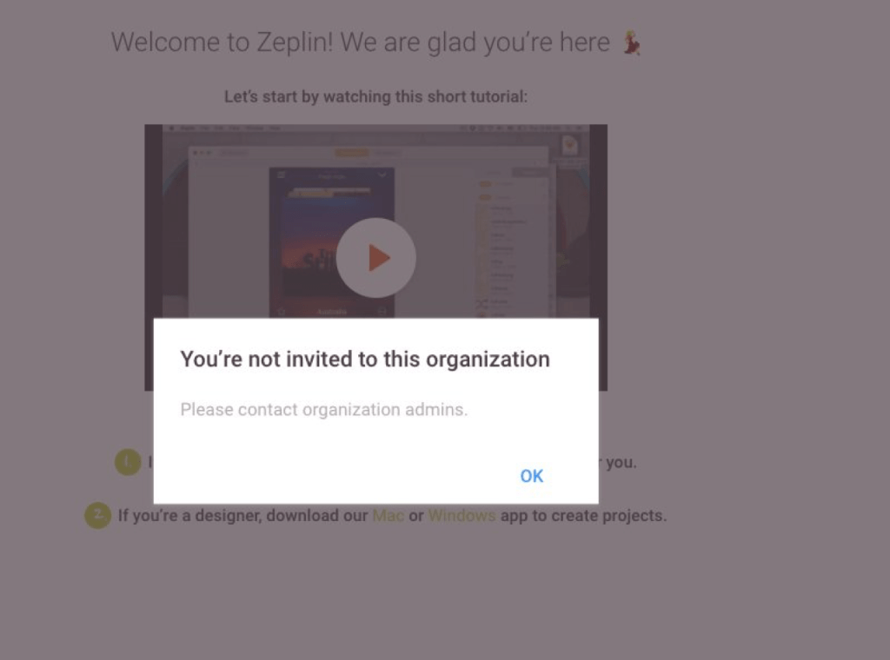This screenshot has width=890, height=660.
Task: Click the "Let's start by watching" tutorial caption
Action: click(375, 97)
